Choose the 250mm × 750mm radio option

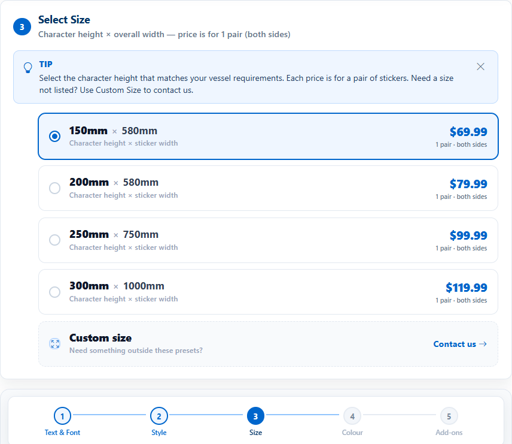pyautogui.click(x=54, y=240)
